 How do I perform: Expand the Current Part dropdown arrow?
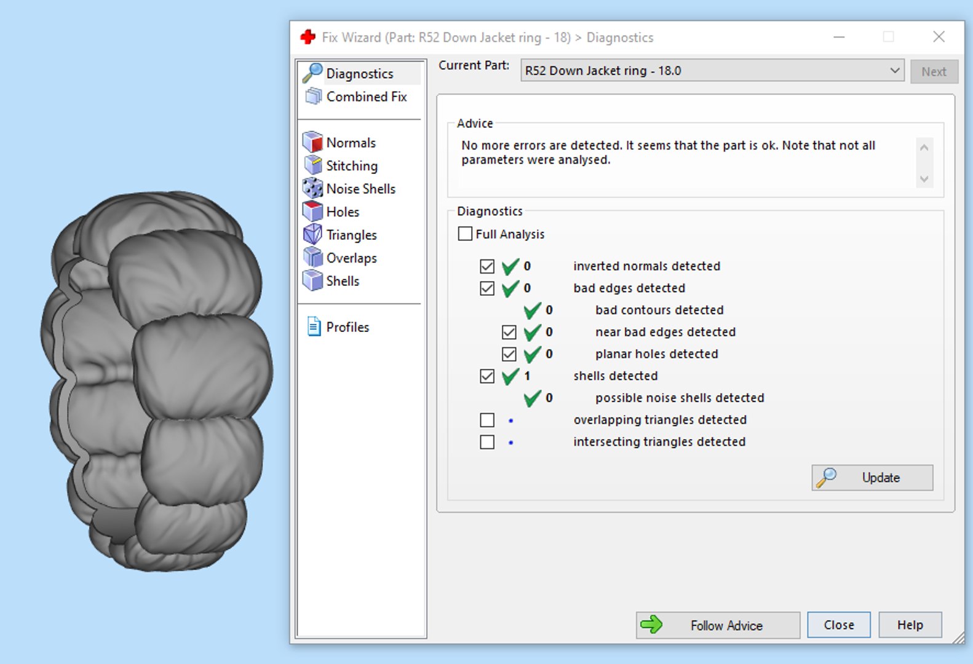tap(895, 71)
